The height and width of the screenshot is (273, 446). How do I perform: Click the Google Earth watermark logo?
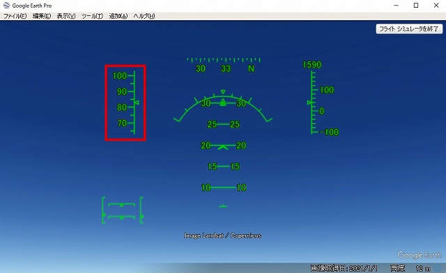(420, 255)
